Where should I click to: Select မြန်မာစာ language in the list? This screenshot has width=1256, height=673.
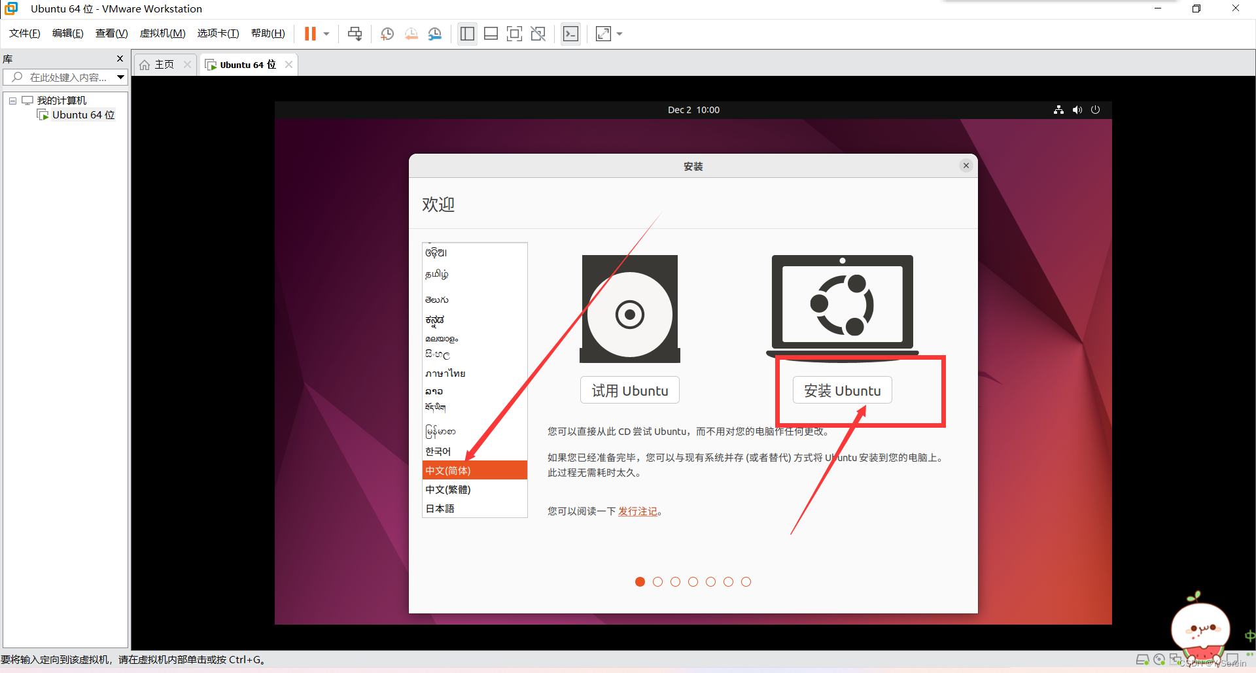(475, 431)
